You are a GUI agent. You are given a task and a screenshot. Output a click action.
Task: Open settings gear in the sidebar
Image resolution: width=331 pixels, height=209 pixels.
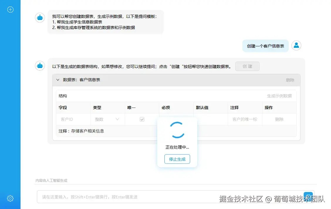tap(10, 198)
